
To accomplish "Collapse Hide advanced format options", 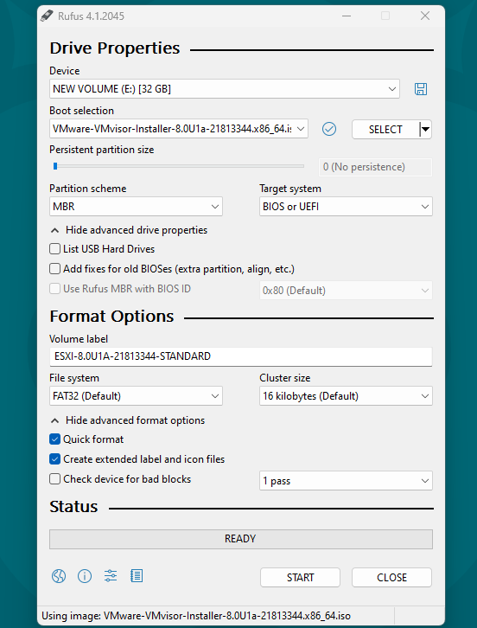I will pyautogui.click(x=128, y=420).
